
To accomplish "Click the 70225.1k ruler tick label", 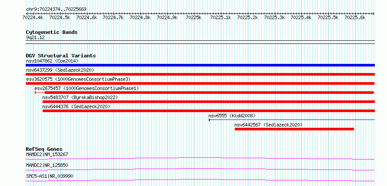I will click(220, 17).
